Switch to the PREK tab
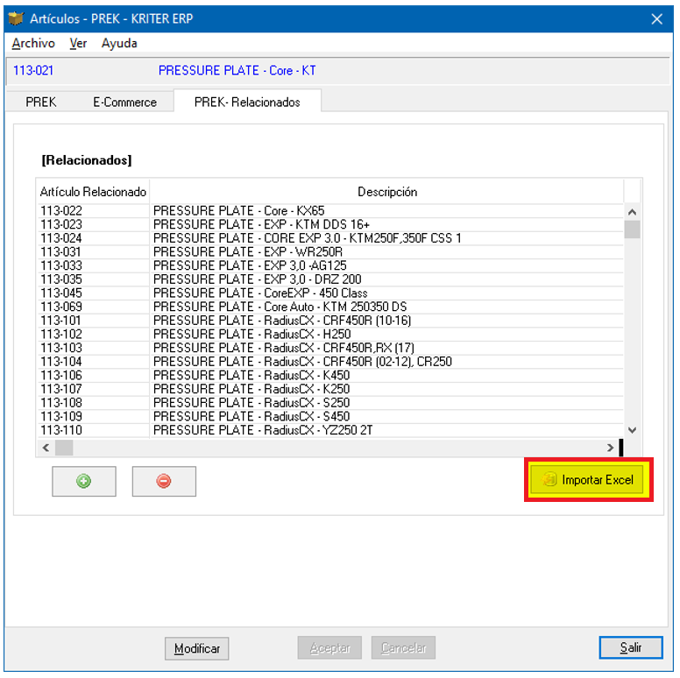 pyautogui.click(x=41, y=102)
